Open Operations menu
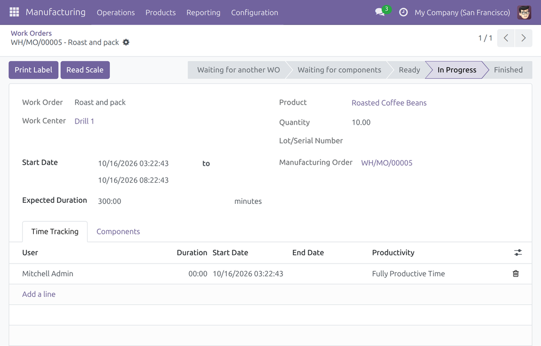 [x=116, y=13]
